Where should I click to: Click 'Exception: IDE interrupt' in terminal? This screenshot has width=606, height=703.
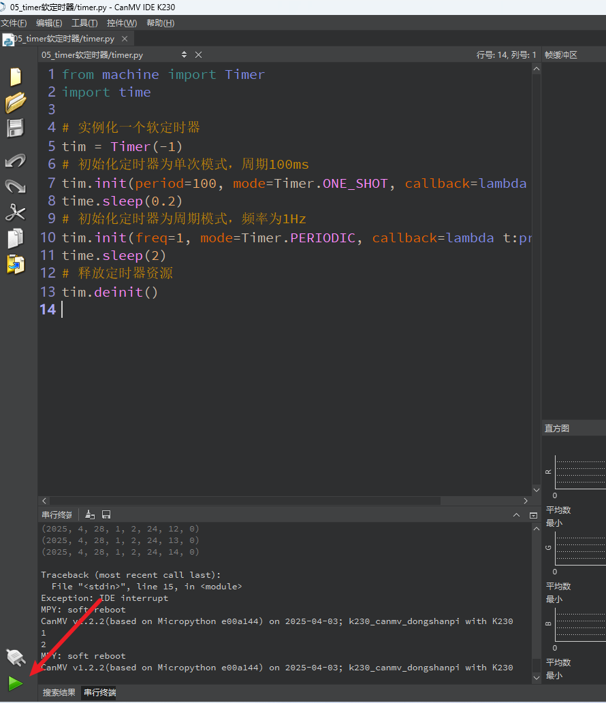click(x=104, y=598)
